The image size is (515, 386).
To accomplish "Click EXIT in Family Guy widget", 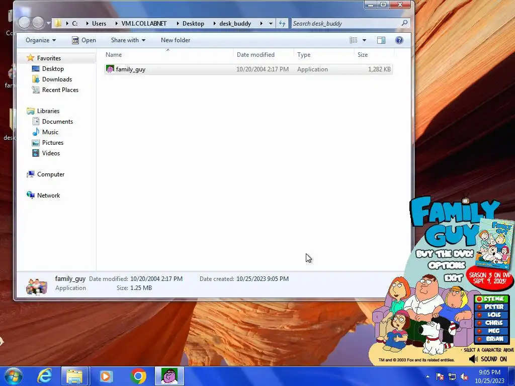I will 453,278.
